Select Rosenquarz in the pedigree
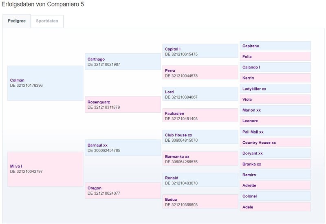The width and height of the screenshot is (326, 224). [123, 105]
